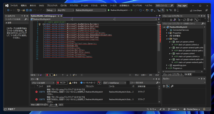214x114 pixels.
Task: Click the notification bell in the status bar
Action: 204,109
